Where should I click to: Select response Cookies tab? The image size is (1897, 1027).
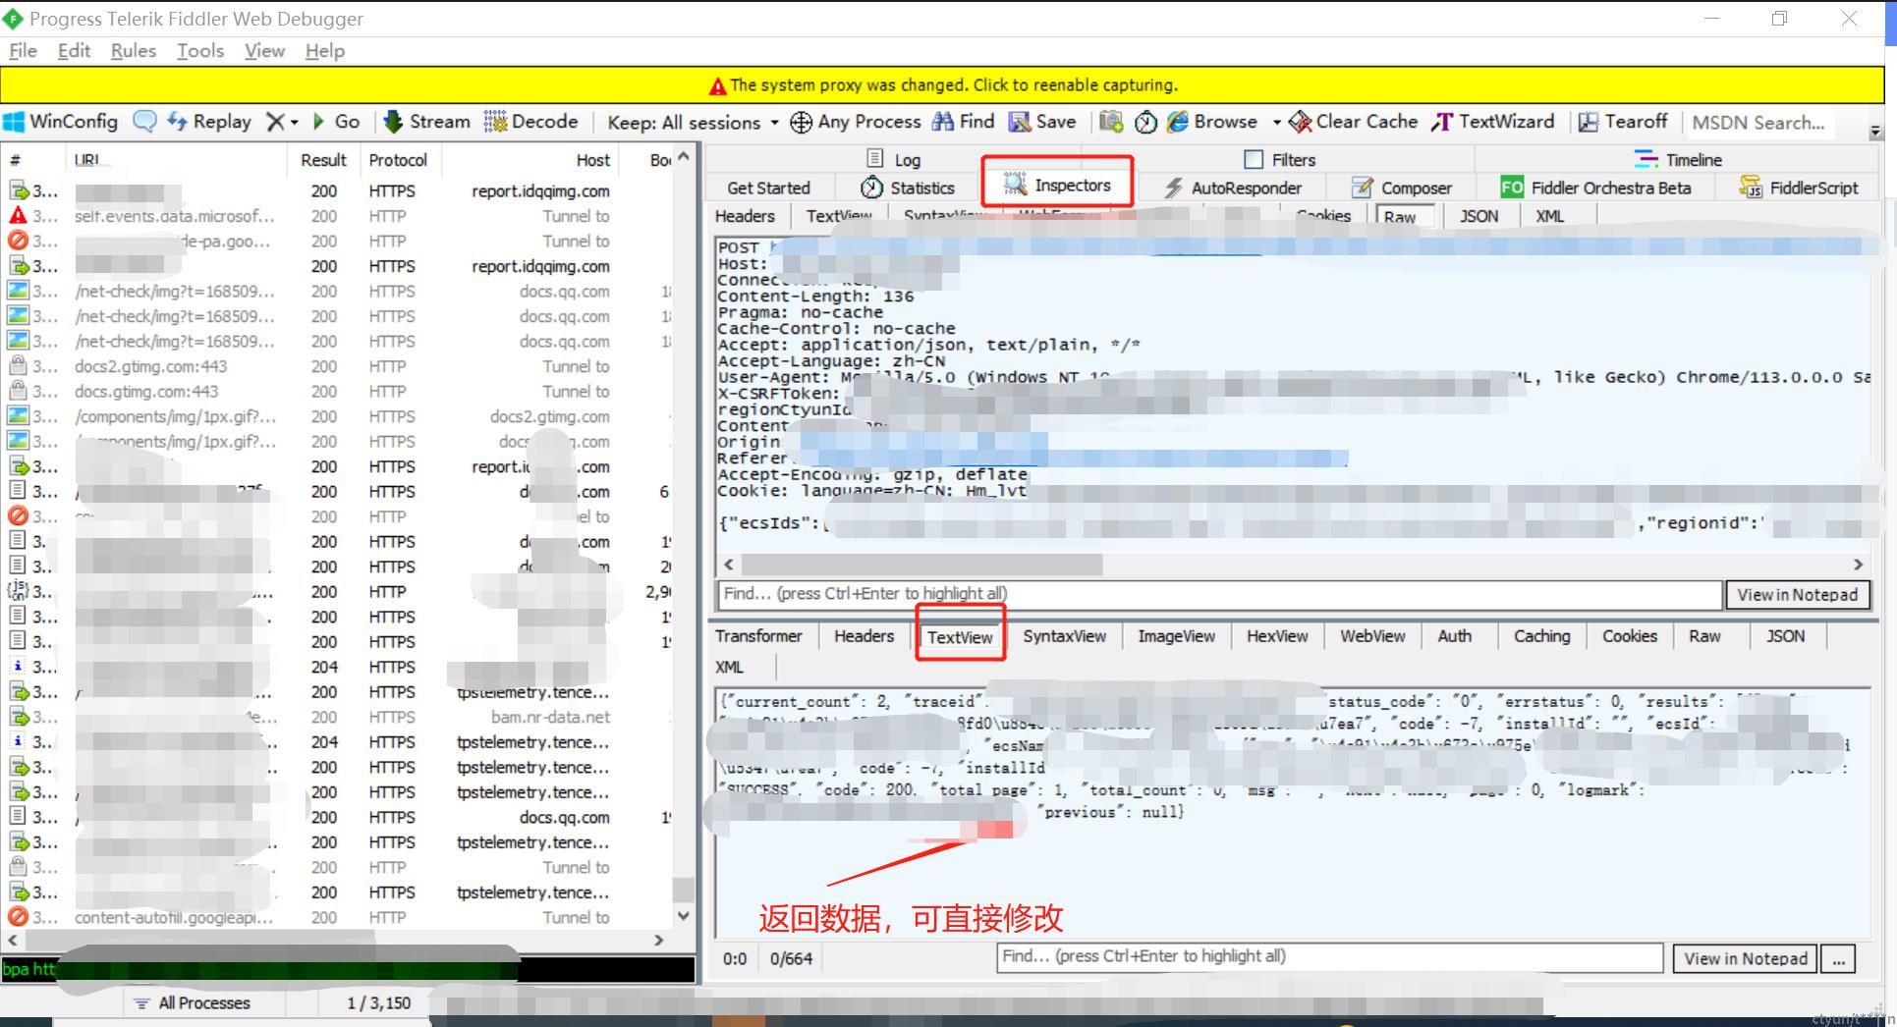pyautogui.click(x=1630, y=636)
